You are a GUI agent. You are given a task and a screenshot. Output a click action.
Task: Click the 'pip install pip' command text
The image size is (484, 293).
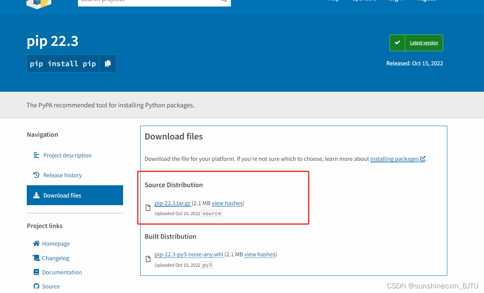(x=63, y=63)
